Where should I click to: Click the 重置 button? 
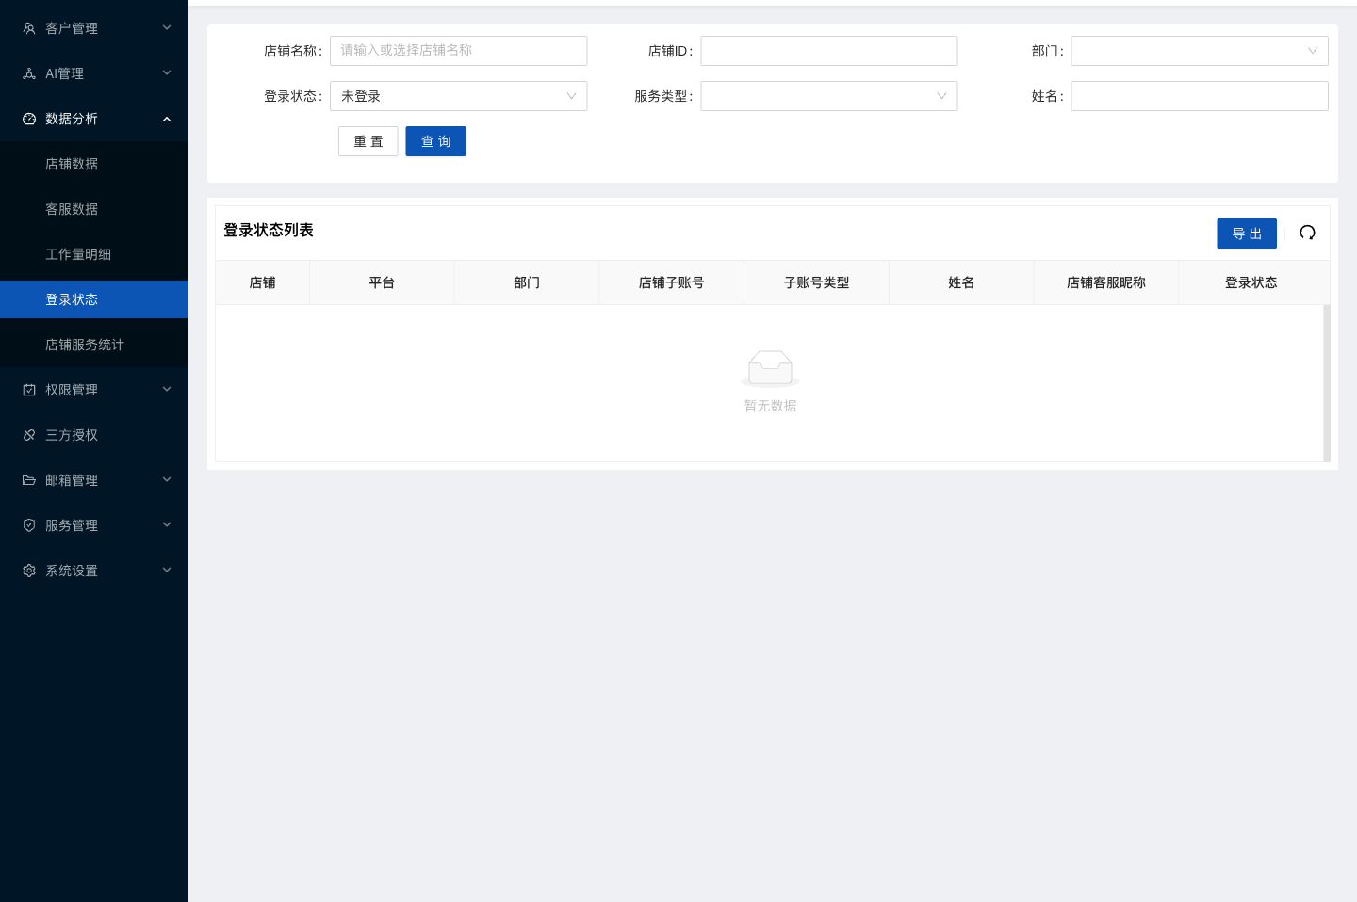coord(368,141)
